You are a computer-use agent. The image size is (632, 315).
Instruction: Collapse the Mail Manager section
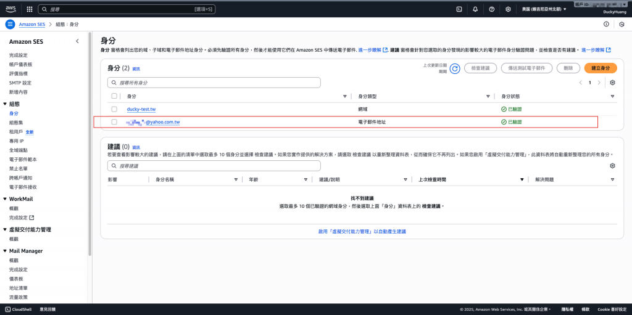click(5, 251)
